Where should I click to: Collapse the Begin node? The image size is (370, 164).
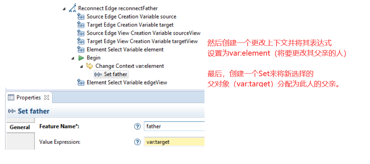coord(73,58)
